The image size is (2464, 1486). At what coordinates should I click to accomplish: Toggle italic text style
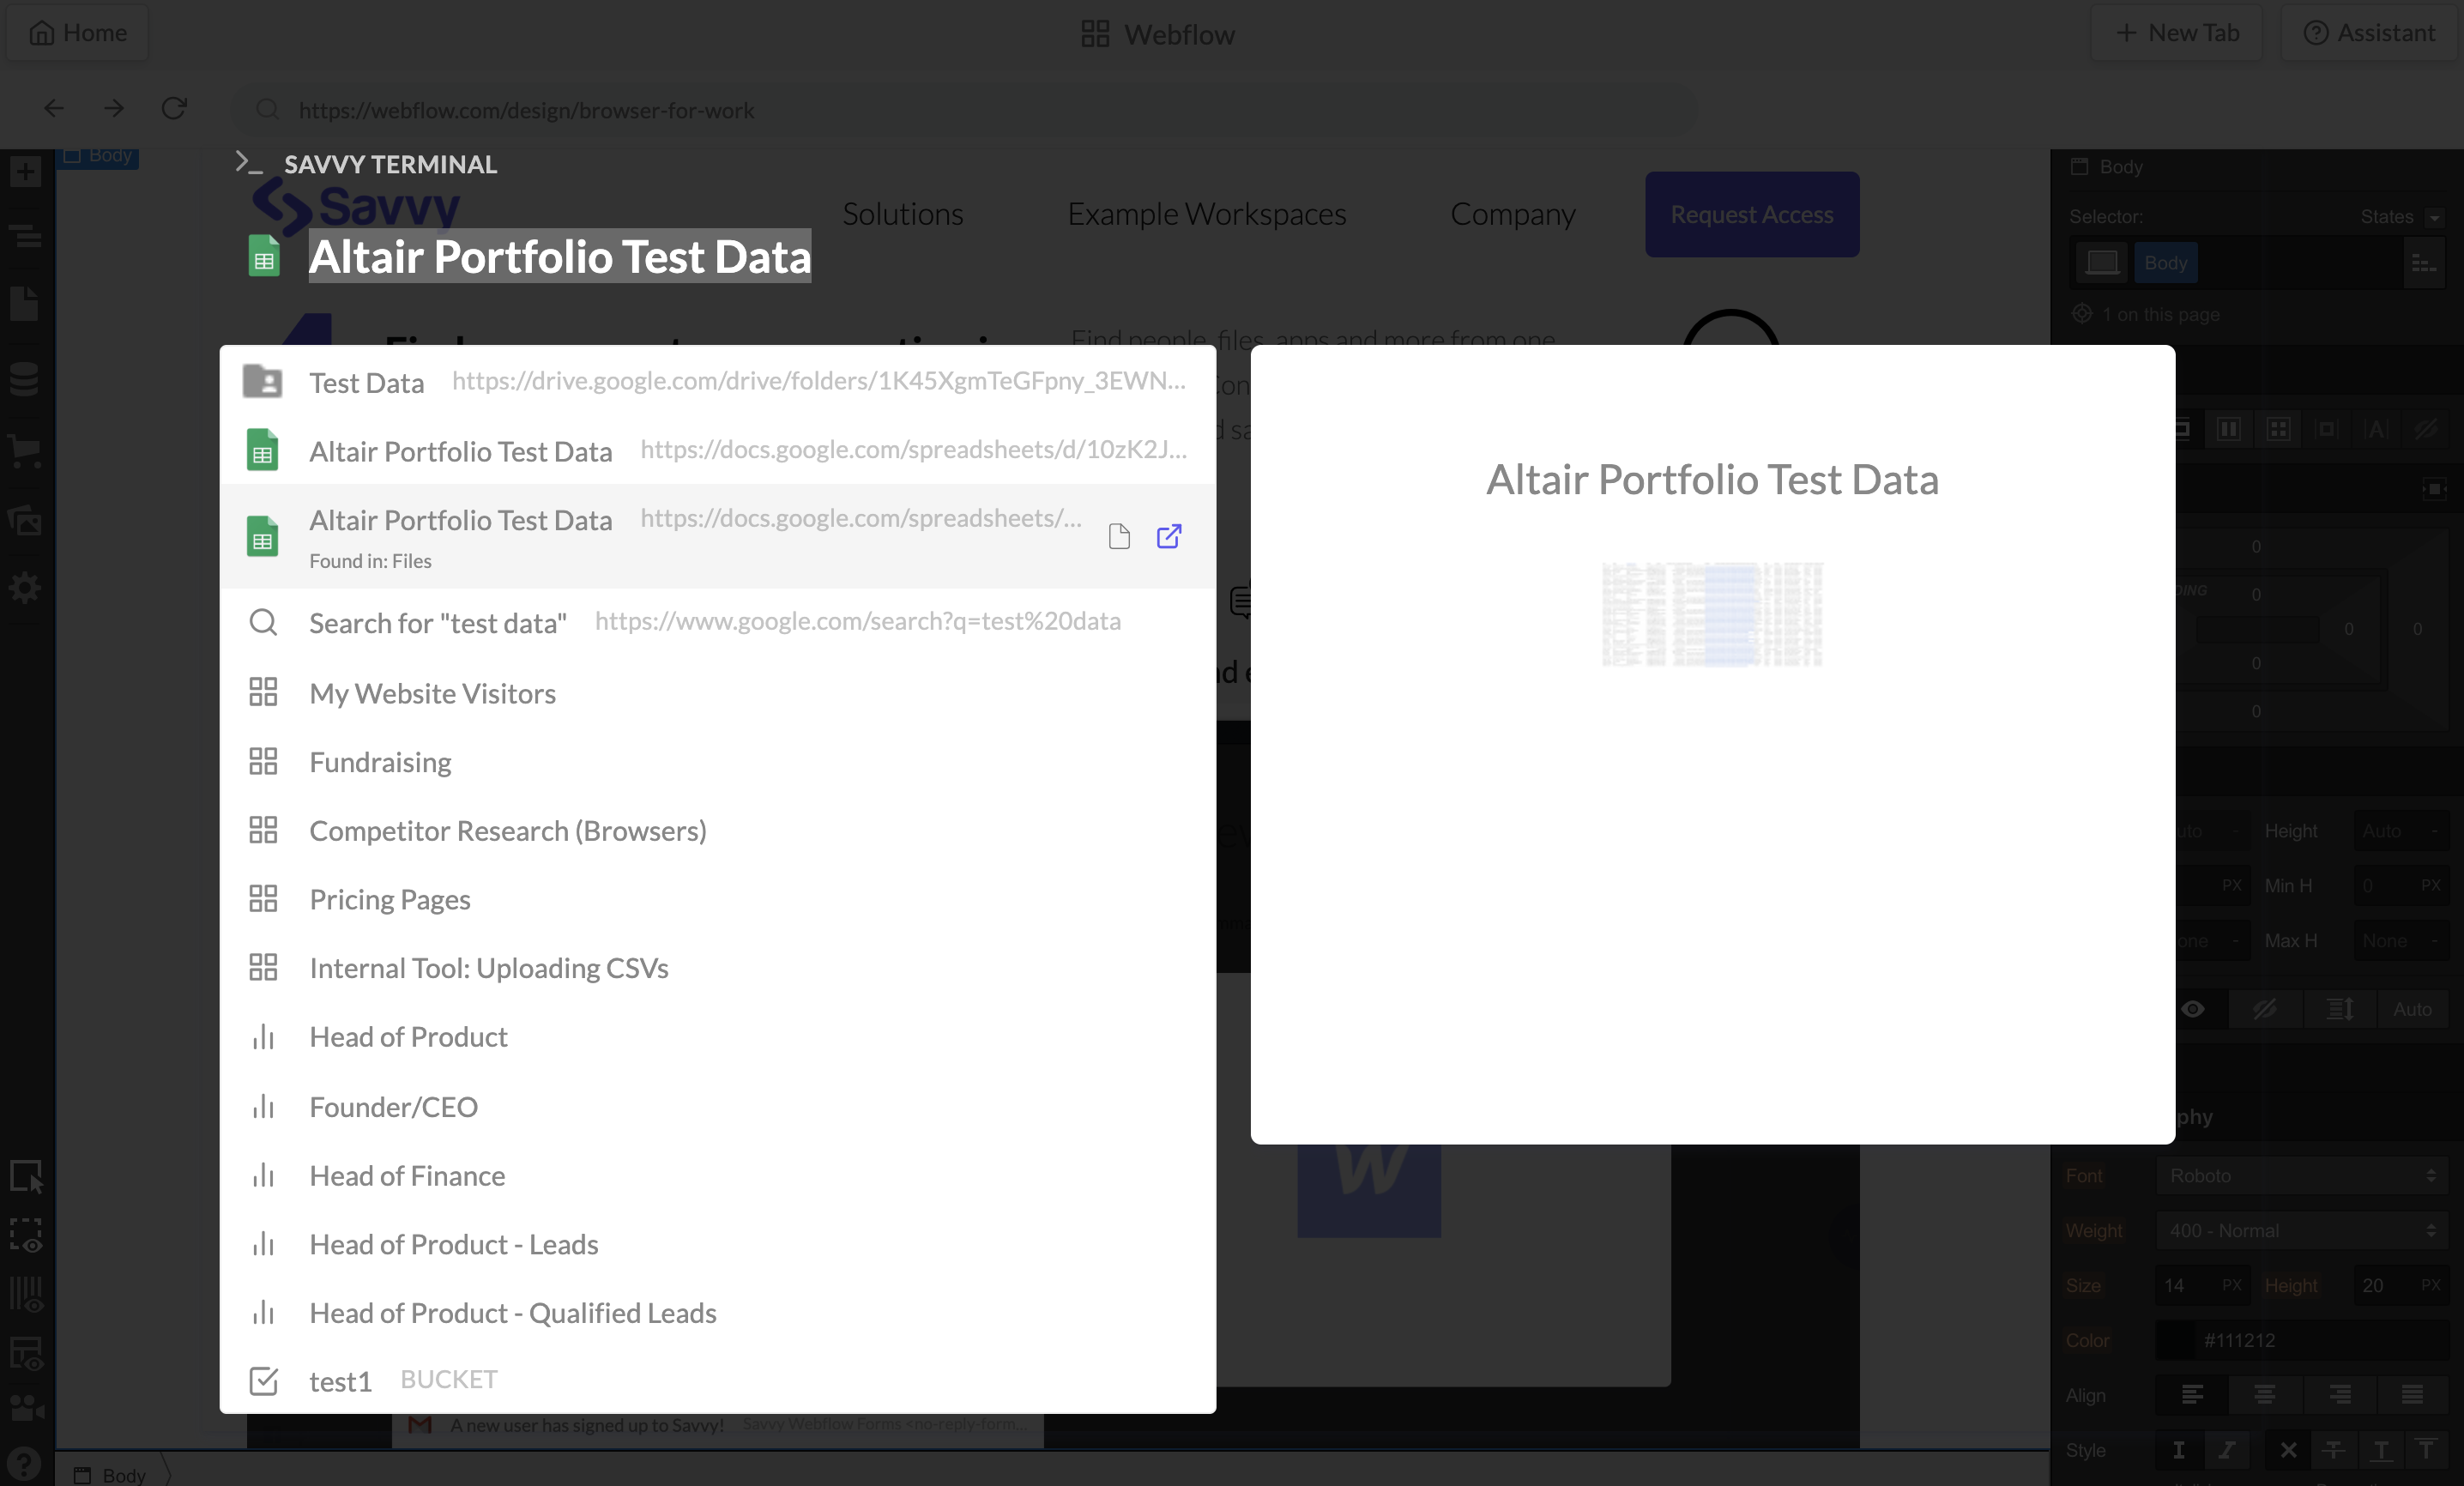click(x=2227, y=1450)
